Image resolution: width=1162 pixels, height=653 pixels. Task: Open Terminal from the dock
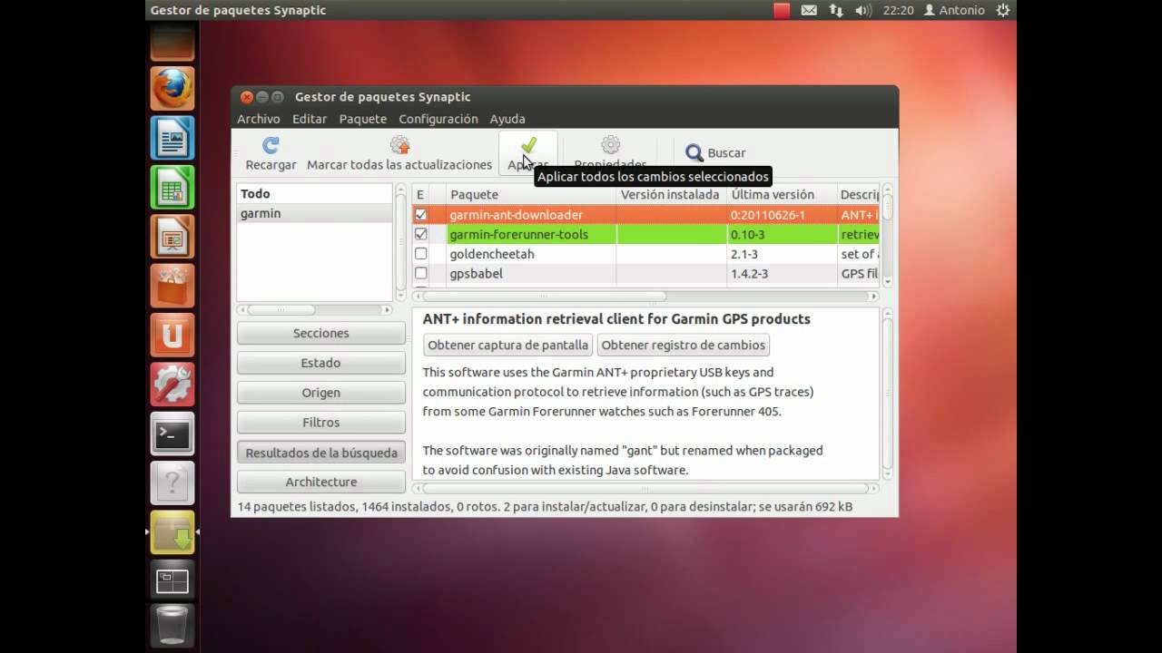[172, 434]
